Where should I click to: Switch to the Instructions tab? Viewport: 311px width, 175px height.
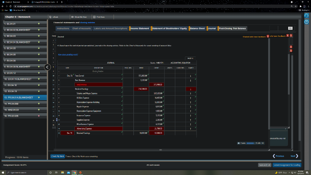coord(63,28)
